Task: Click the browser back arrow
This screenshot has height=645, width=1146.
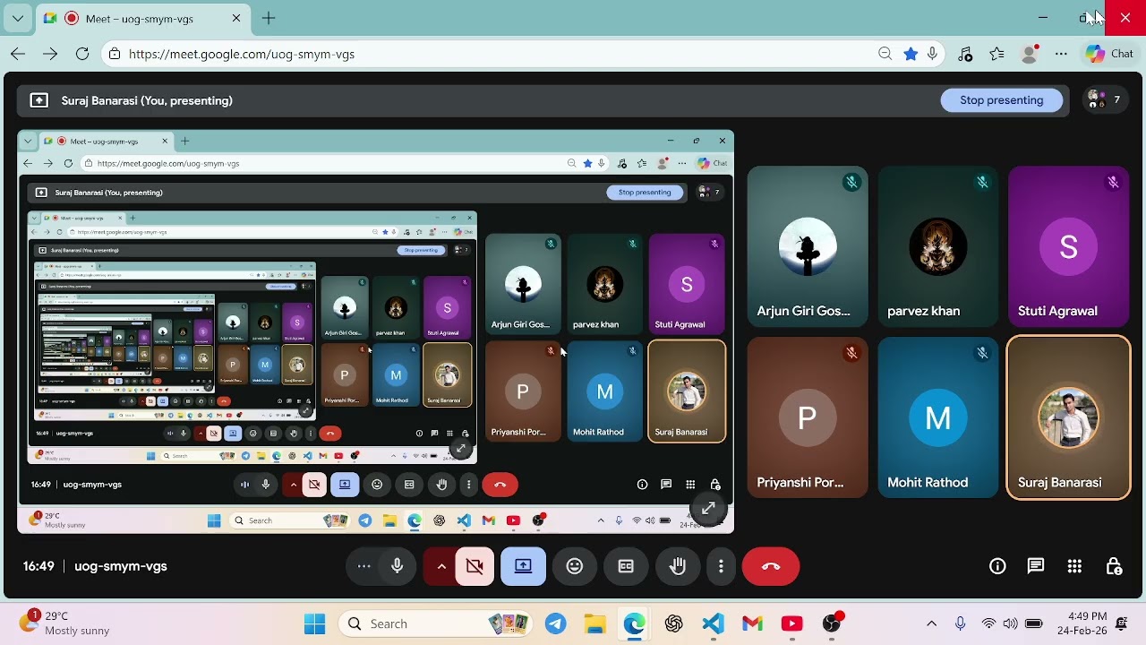Action: point(18,54)
